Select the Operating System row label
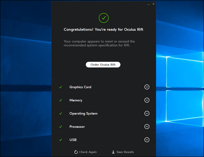This screenshot has height=157, width=204. [x=83, y=114]
